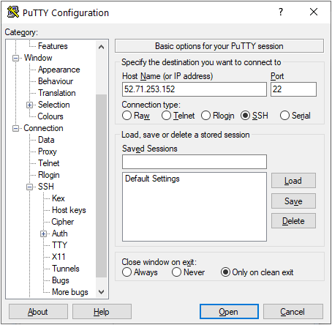The height and width of the screenshot is (325, 332).
Task: Open the Behaviour settings panel
Action: tap(56, 81)
